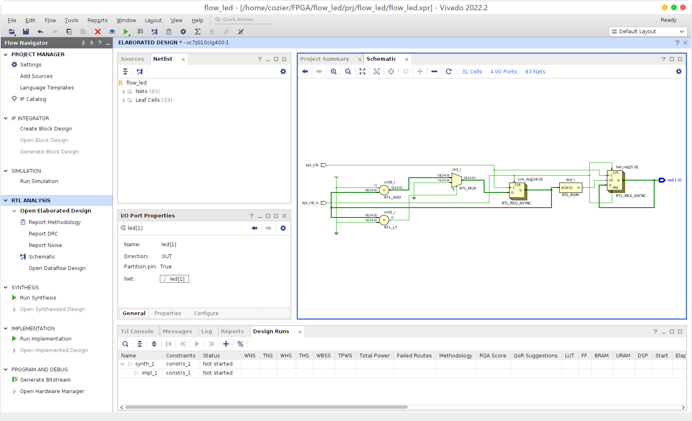
Task: Zoom out on the schematic view
Action: 348,71
